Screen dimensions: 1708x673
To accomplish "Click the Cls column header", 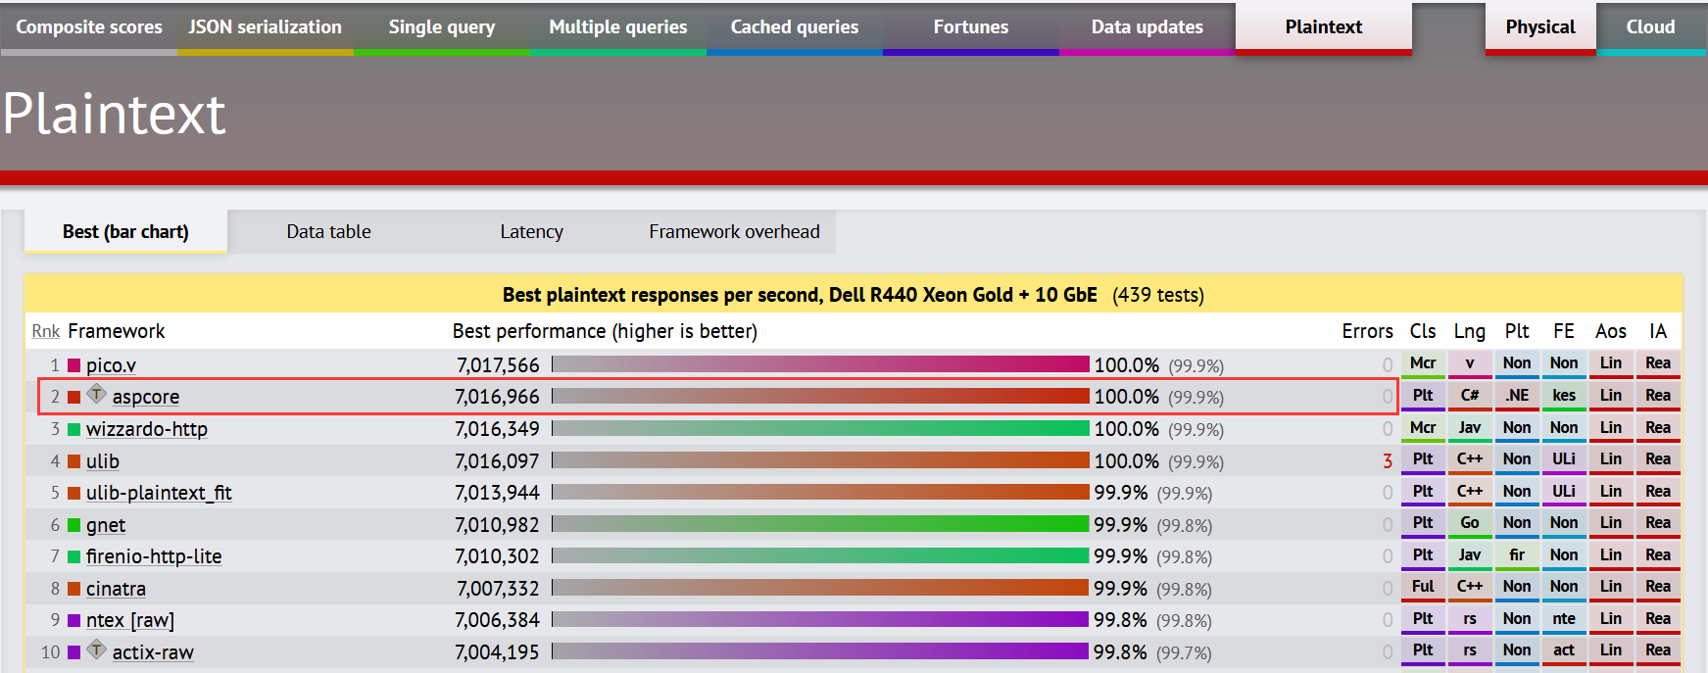I will coord(1423,331).
